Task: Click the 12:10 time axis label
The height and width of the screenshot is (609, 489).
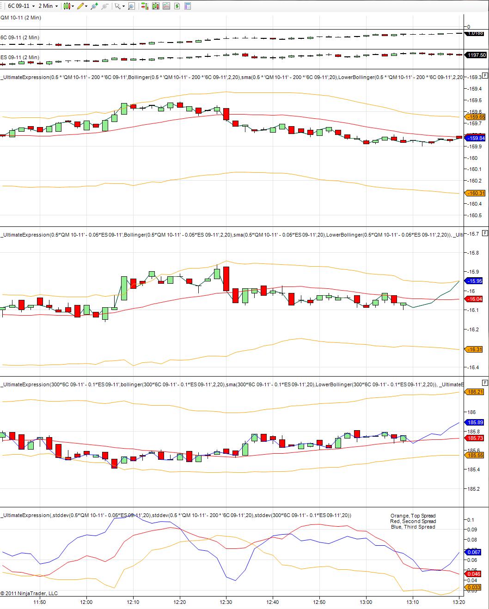Action: pos(133,602)
